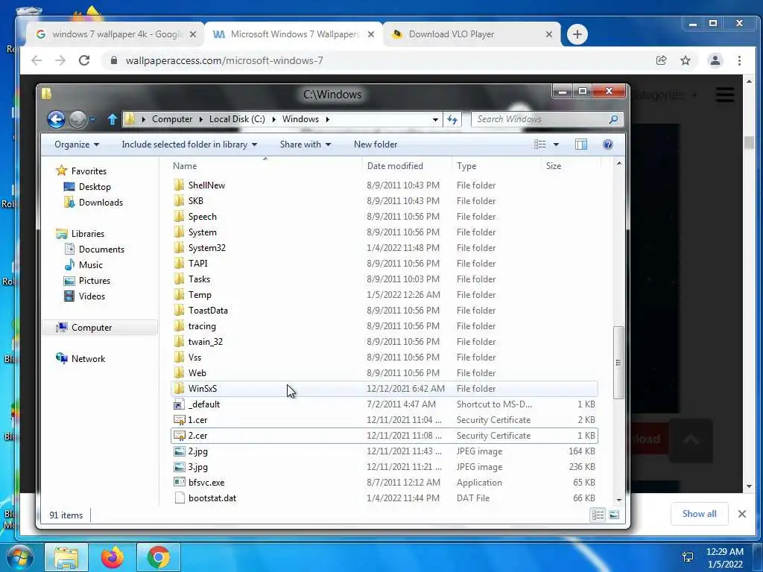This screenshot has width=763, height=572.
Task: Open Chrome's three-dot menu
Action: [x=740, y=60]
